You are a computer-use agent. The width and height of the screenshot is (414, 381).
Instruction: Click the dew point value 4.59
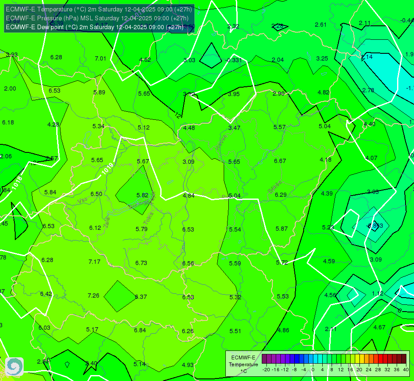tap(329, 261)
